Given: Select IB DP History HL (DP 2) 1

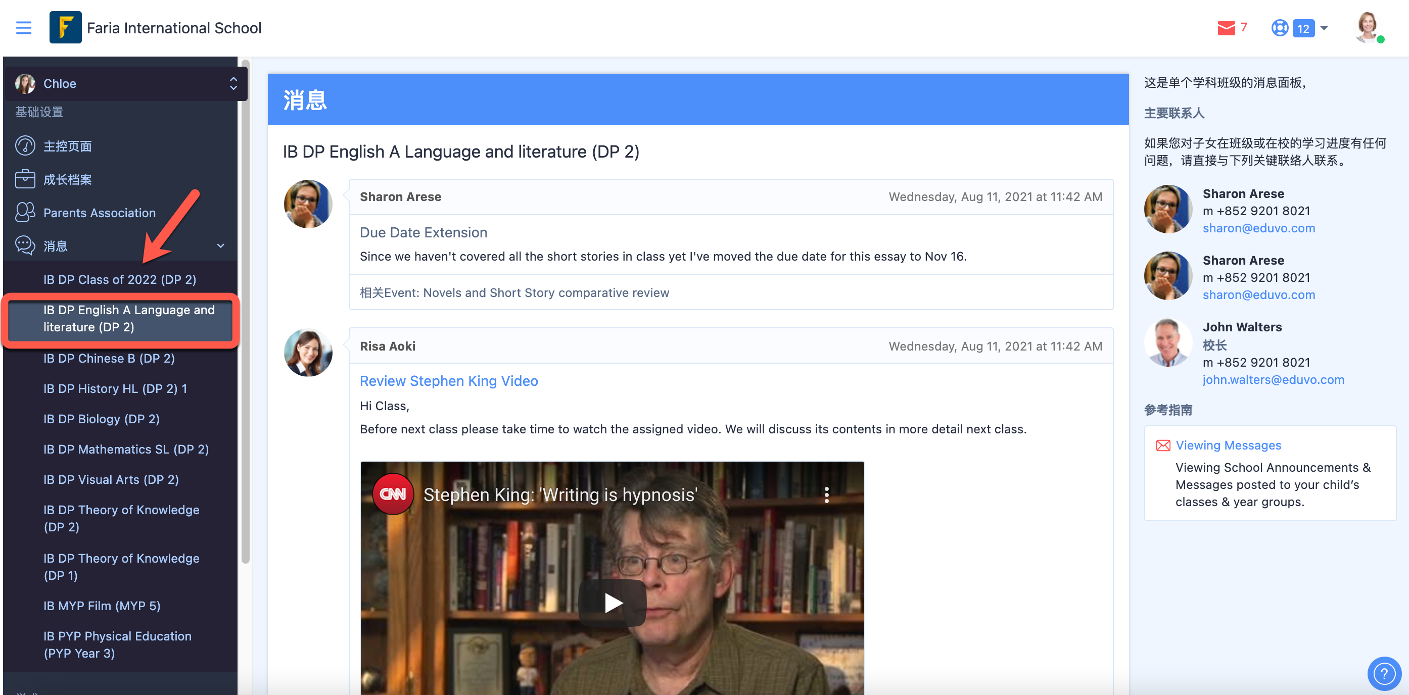Looking at the screenshot, I should (115, 388).
